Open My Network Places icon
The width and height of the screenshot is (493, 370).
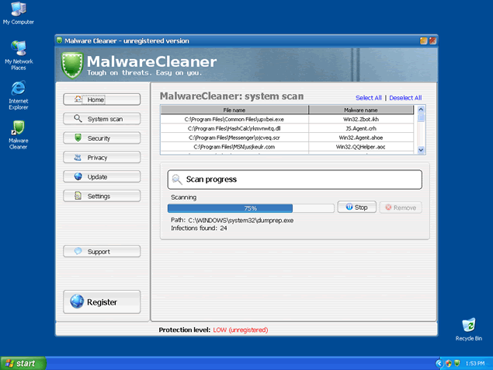click(18, 51)
